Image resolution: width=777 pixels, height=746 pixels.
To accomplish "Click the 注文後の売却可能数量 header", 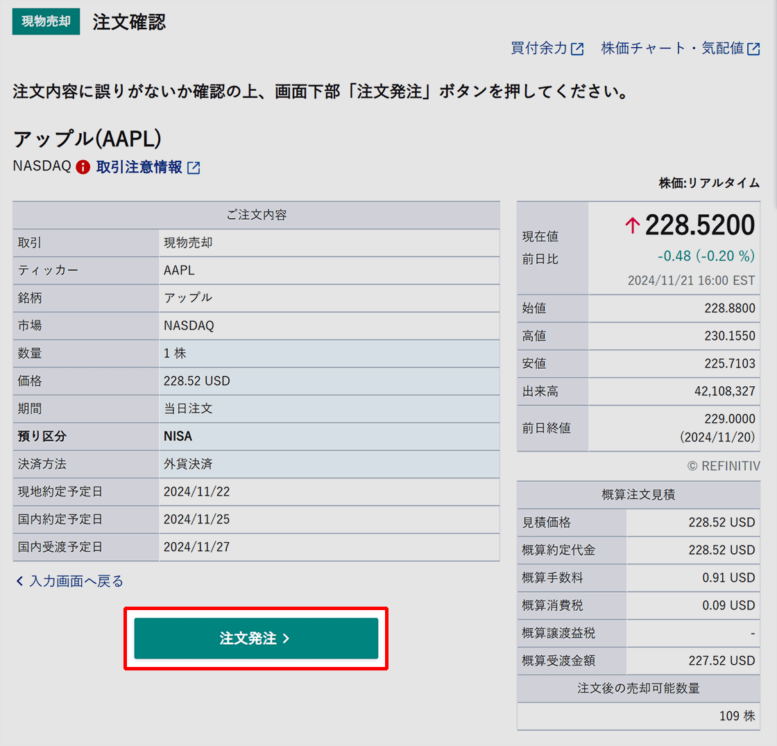I will 638,688.
